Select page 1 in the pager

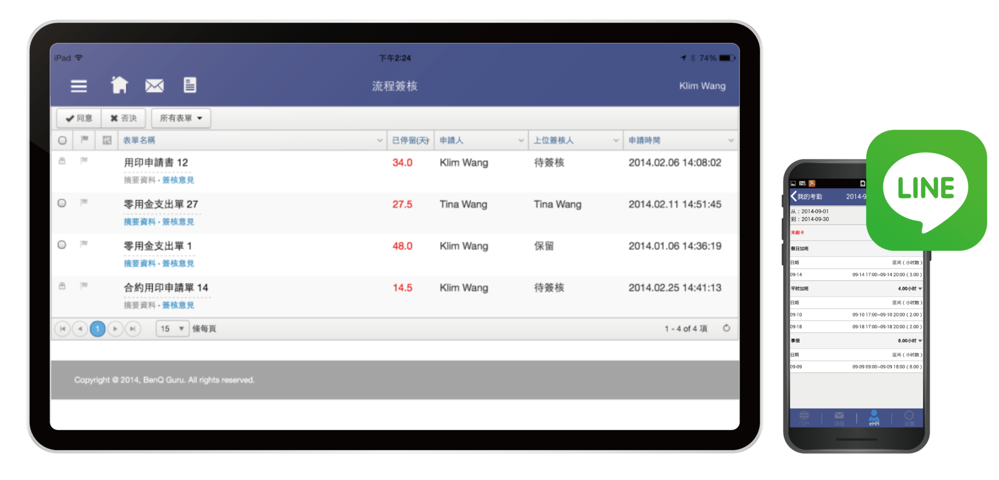click(97, 329)
